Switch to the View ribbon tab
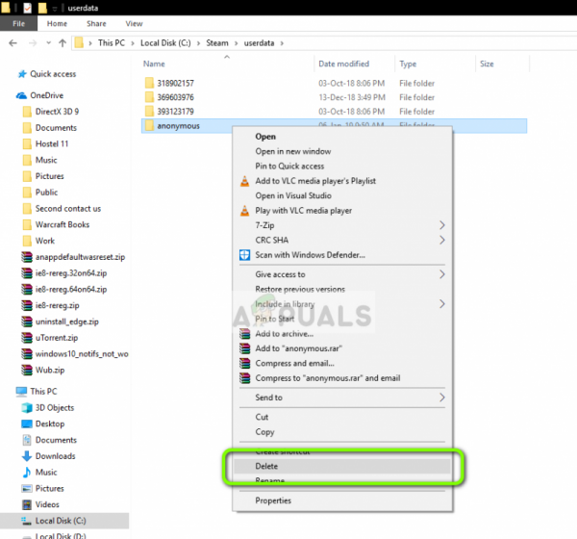 click(x=134, y=23)
